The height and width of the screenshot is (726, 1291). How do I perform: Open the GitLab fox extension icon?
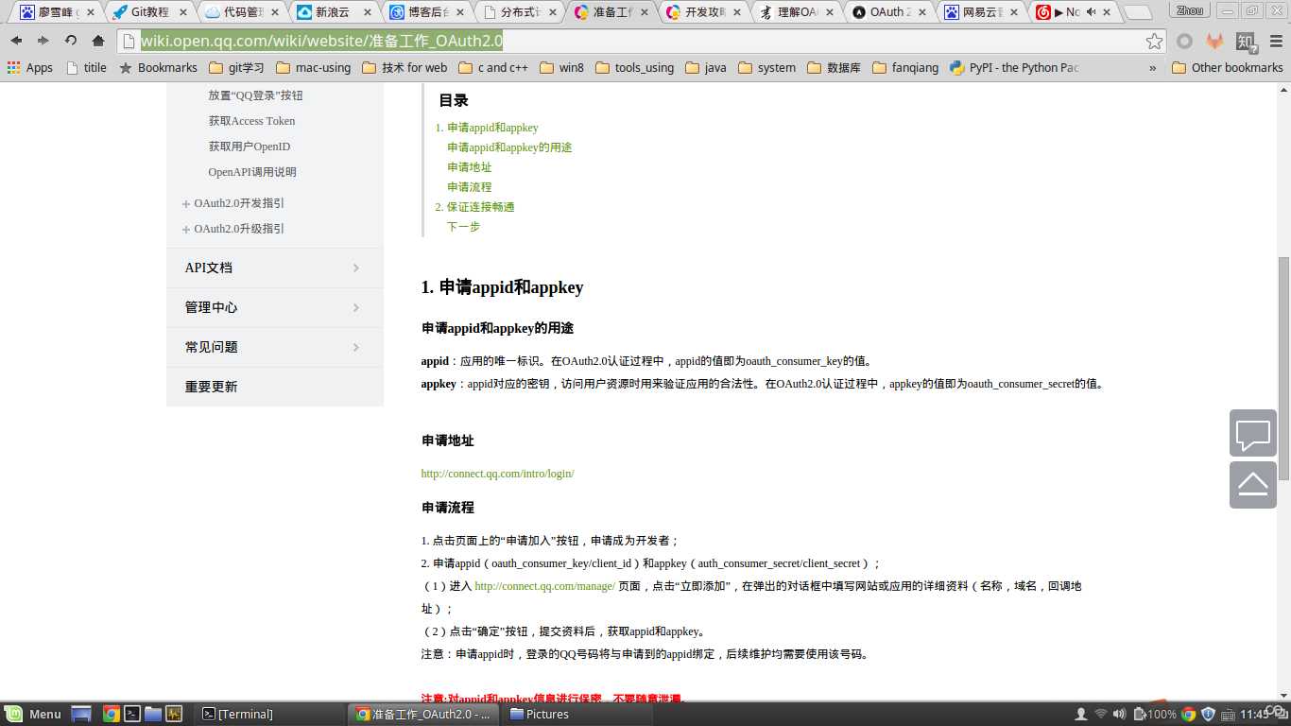coord(1214,41)
